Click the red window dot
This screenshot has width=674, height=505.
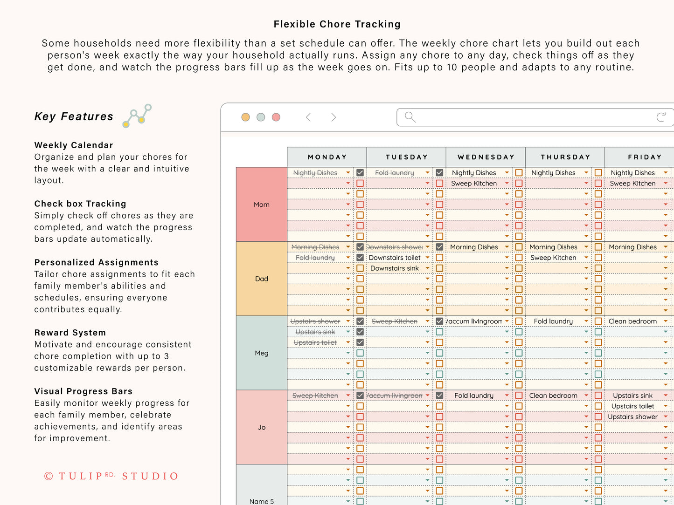276,117
